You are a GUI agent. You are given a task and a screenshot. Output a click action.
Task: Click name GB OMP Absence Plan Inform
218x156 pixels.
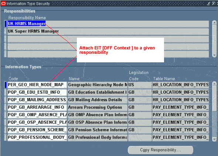tap(98, 115)
